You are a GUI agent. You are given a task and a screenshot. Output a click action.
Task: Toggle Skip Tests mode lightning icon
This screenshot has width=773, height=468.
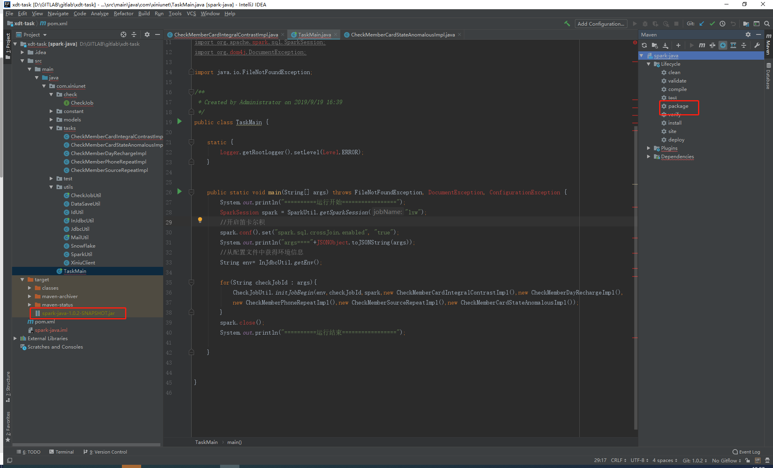(x=723, y=45)
